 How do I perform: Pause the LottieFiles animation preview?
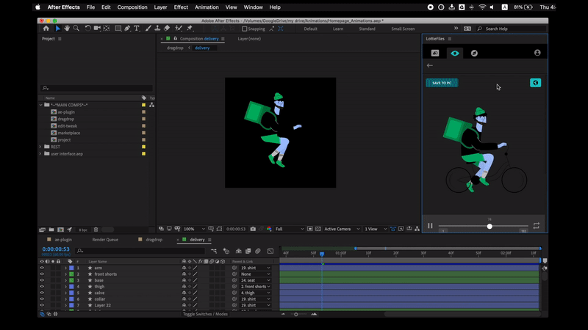pyautogui.click(x=430, y=226)
